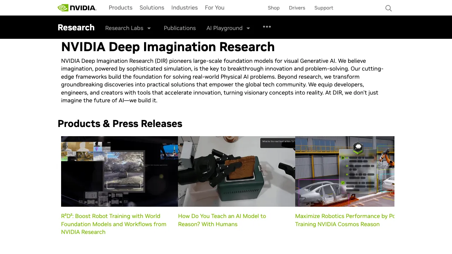Open the search magnifier icon
The height and width of the screenshot is (254, 452).
pyautogui.click(x=388, y=8)
